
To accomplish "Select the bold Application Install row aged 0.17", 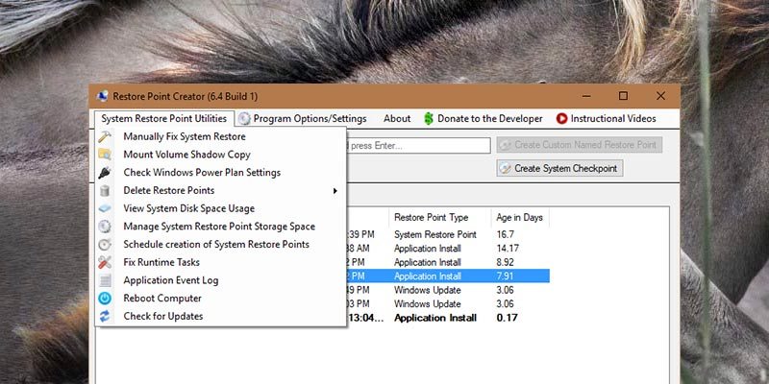I will [x=447, y=318].
